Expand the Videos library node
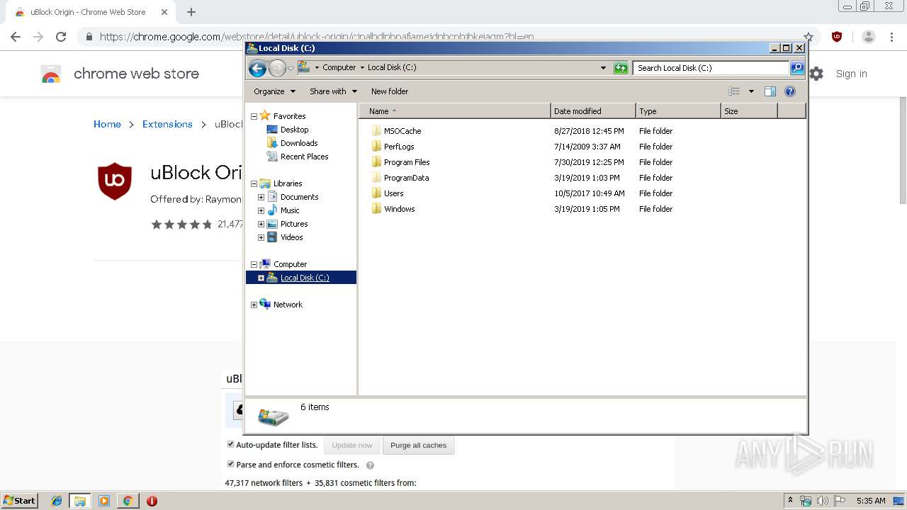907x510 pixels. tap(261, 237)
